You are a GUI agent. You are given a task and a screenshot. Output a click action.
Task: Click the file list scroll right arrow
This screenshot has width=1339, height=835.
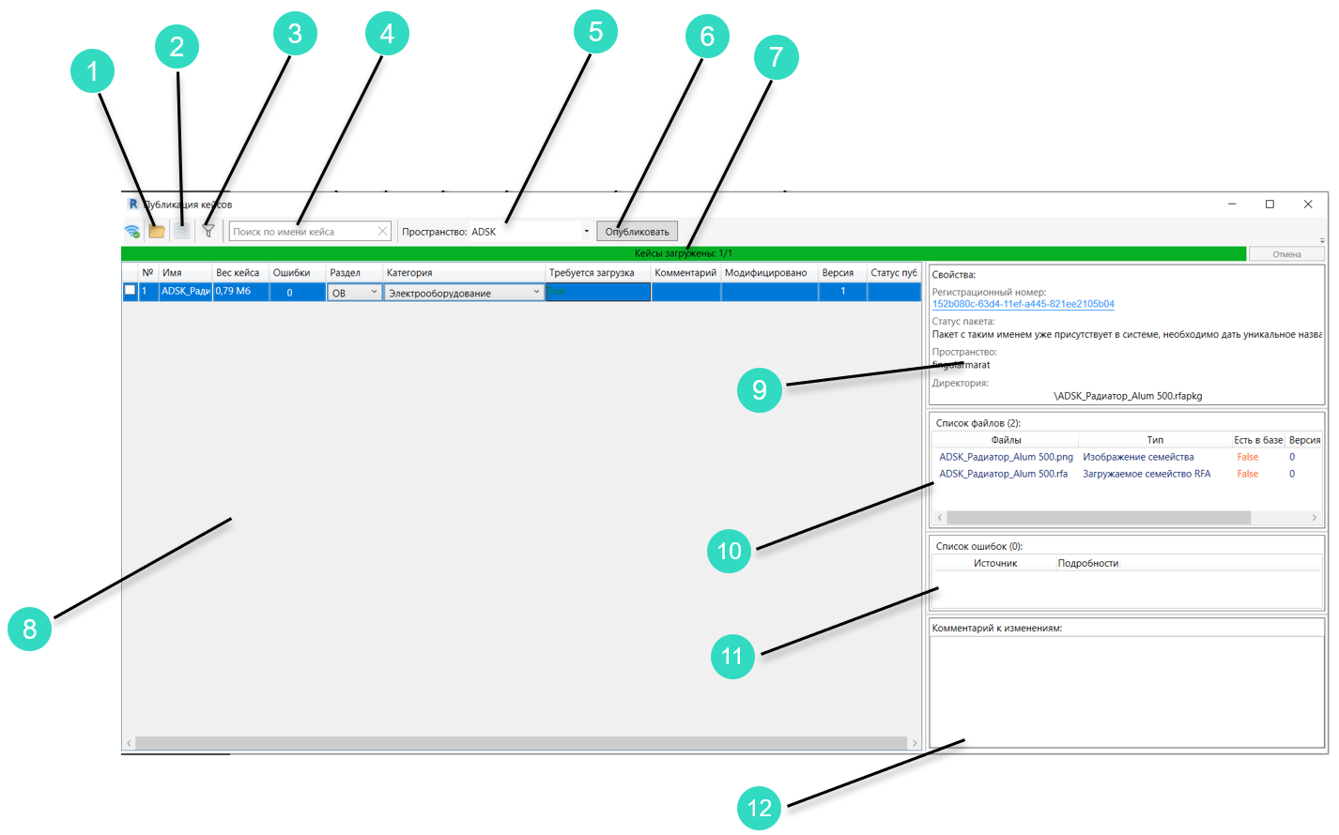1314,518
